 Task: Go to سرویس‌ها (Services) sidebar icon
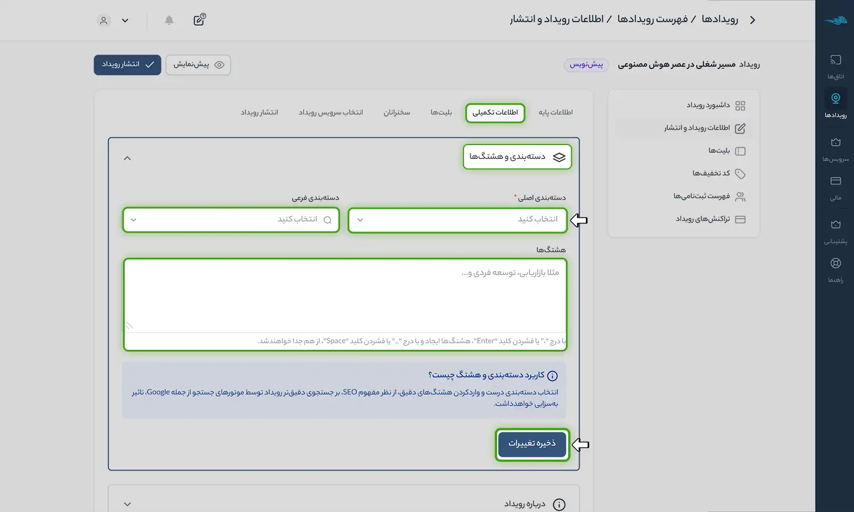point(835,149)
